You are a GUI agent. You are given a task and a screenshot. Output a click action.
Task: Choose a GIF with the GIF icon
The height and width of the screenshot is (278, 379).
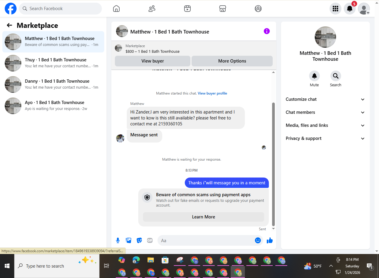click(x=150, y=240)
